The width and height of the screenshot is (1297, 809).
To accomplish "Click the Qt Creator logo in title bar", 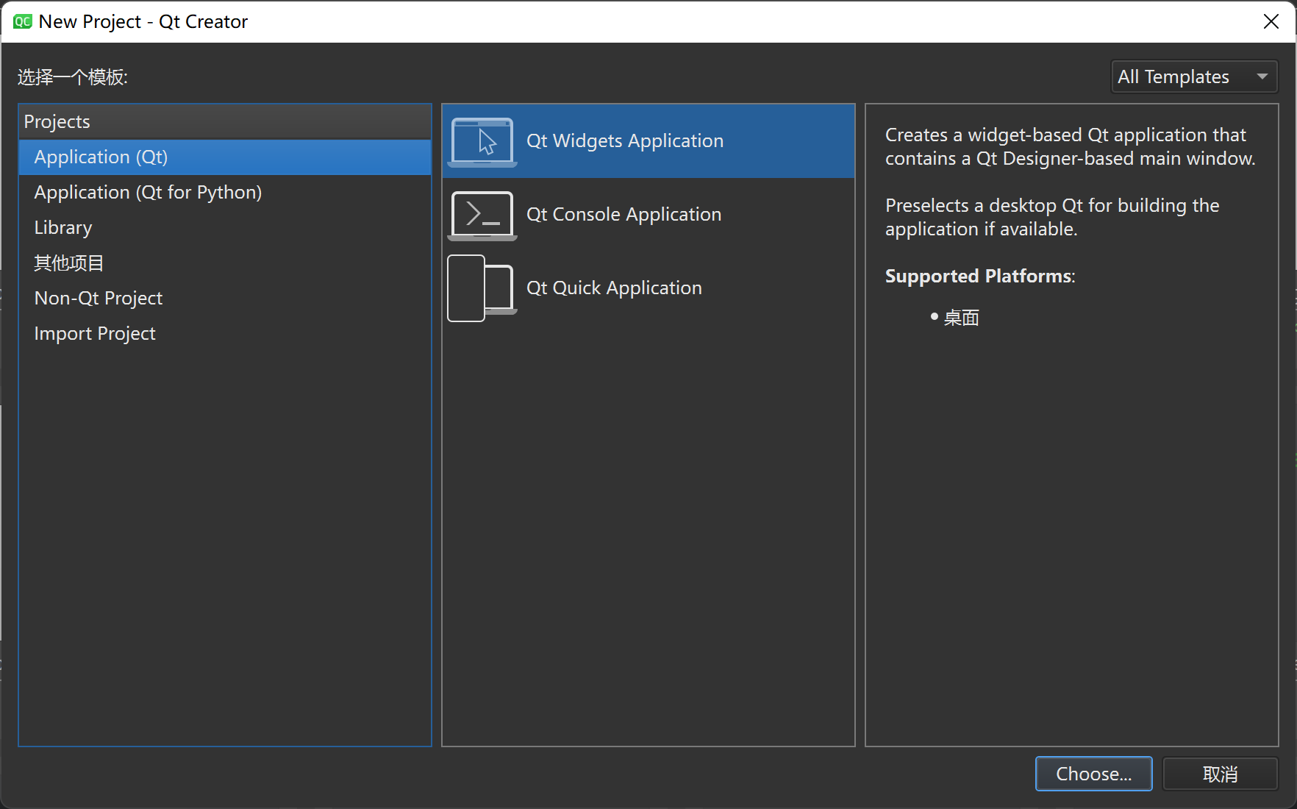I will click(22, 21).
